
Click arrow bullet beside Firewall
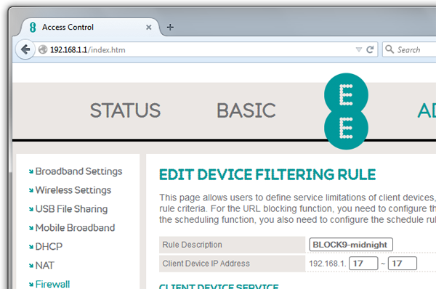[x=31, y=285]
